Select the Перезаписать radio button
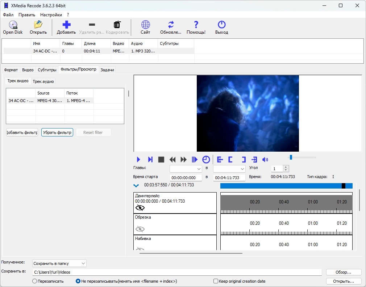 35,281
